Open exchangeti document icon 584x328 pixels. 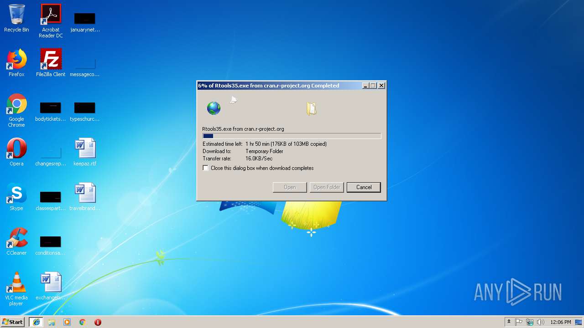pos(51,286)
